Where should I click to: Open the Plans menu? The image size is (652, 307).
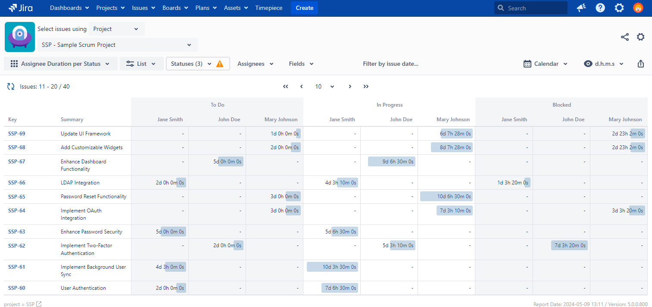[x=206, y=8]
